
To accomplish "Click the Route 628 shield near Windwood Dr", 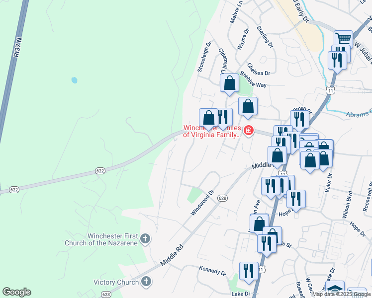I will coord(222,198).
